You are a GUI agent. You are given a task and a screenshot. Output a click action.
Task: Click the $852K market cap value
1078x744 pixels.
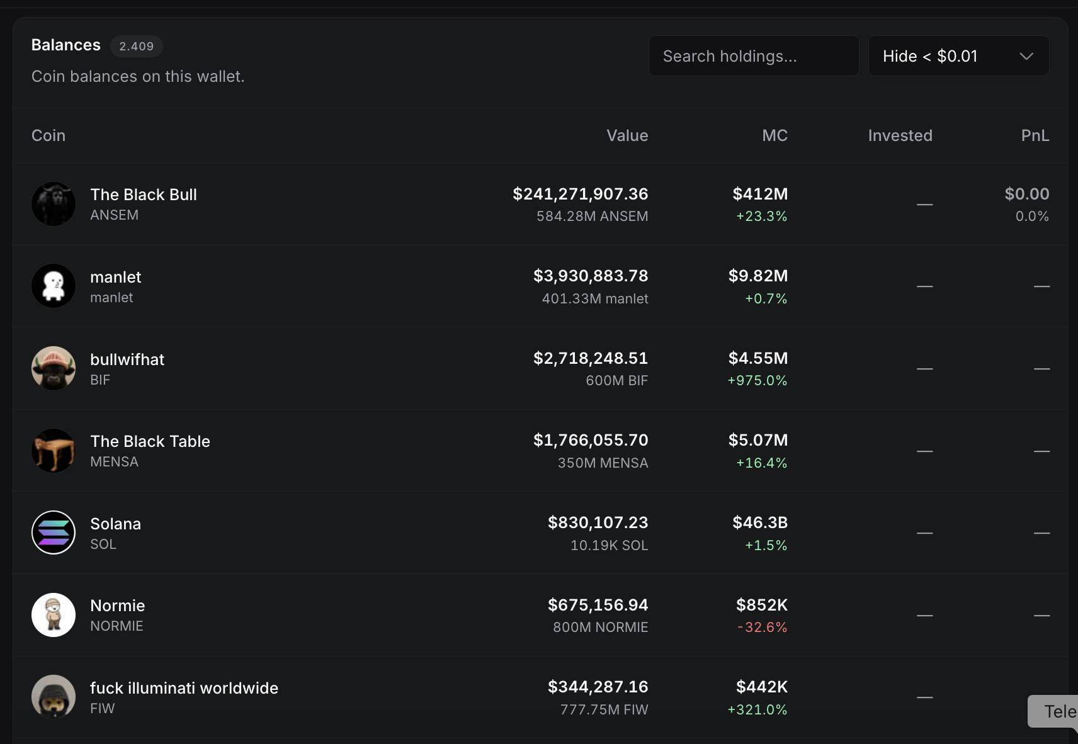[762, 605]
